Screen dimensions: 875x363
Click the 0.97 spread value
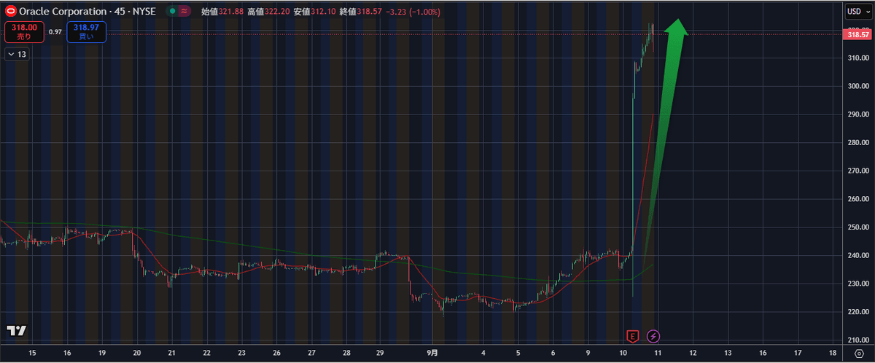tap(55, 32)
